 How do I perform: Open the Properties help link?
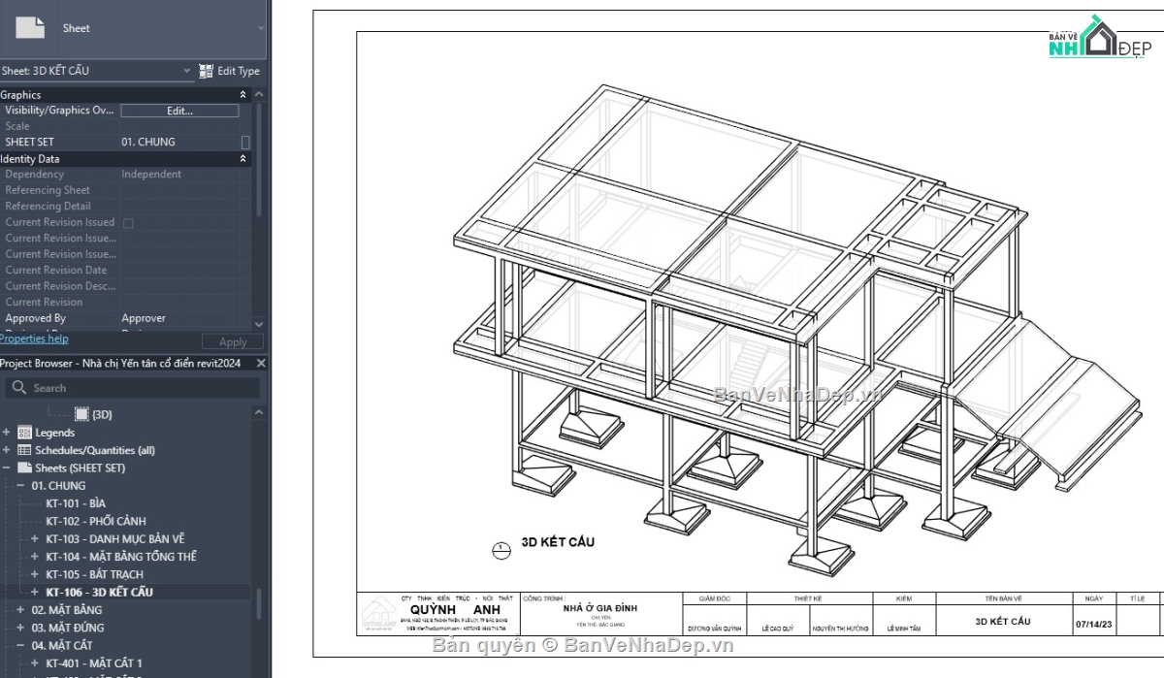click(34, 339)
